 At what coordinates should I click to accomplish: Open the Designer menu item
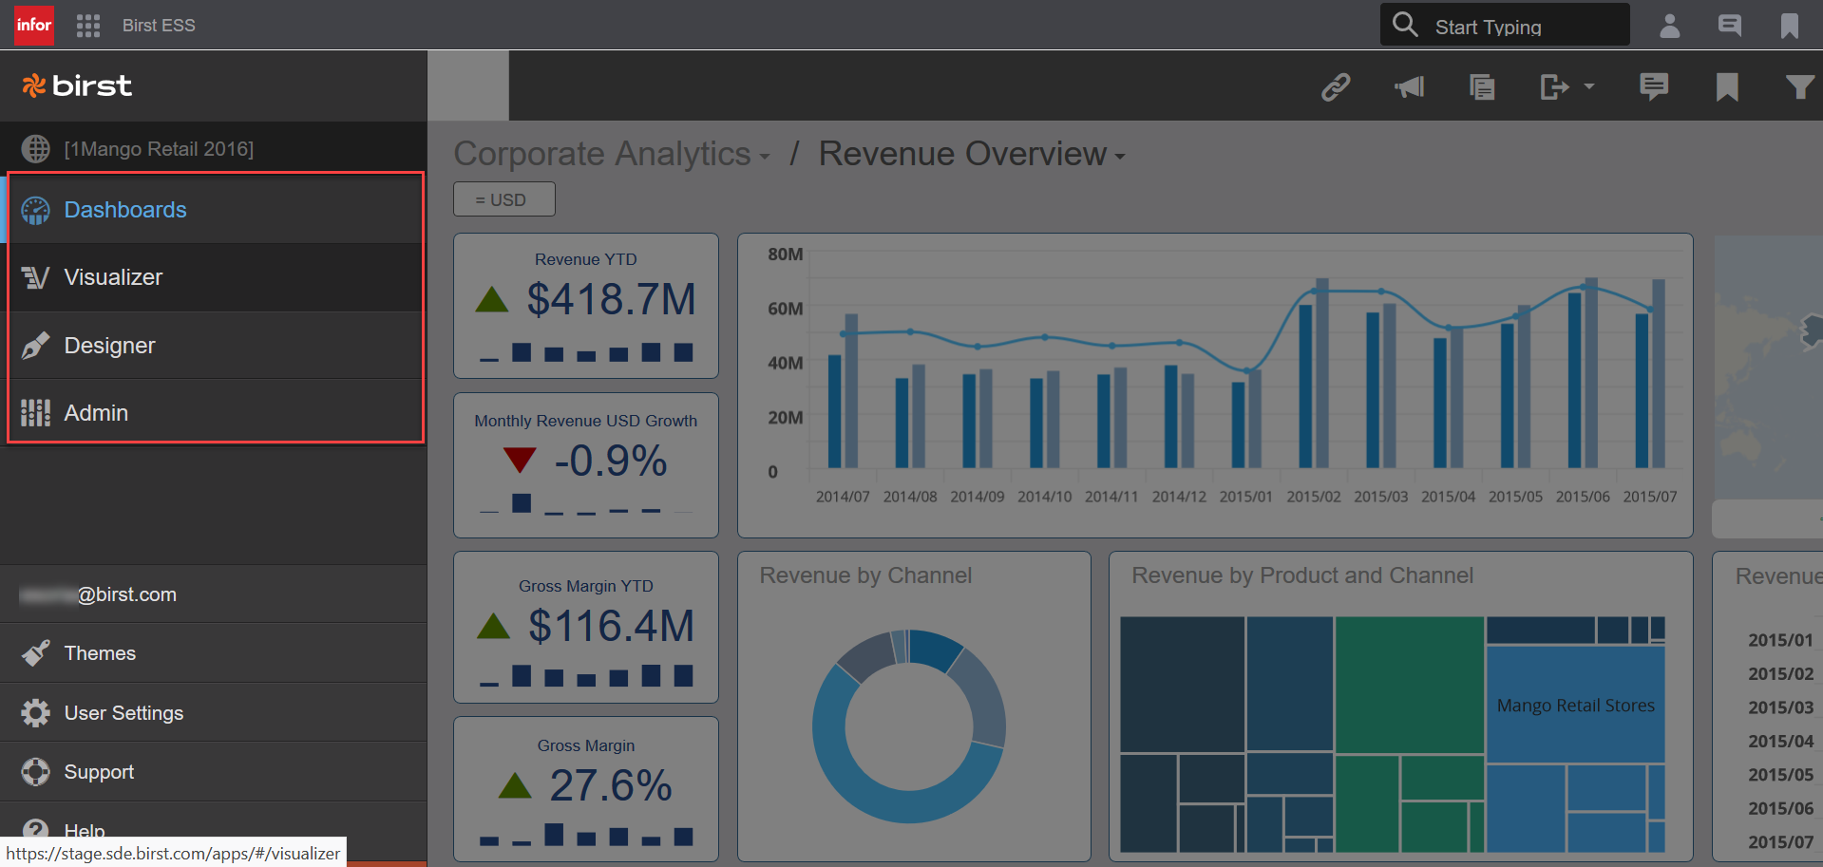(x=215, y=346)
